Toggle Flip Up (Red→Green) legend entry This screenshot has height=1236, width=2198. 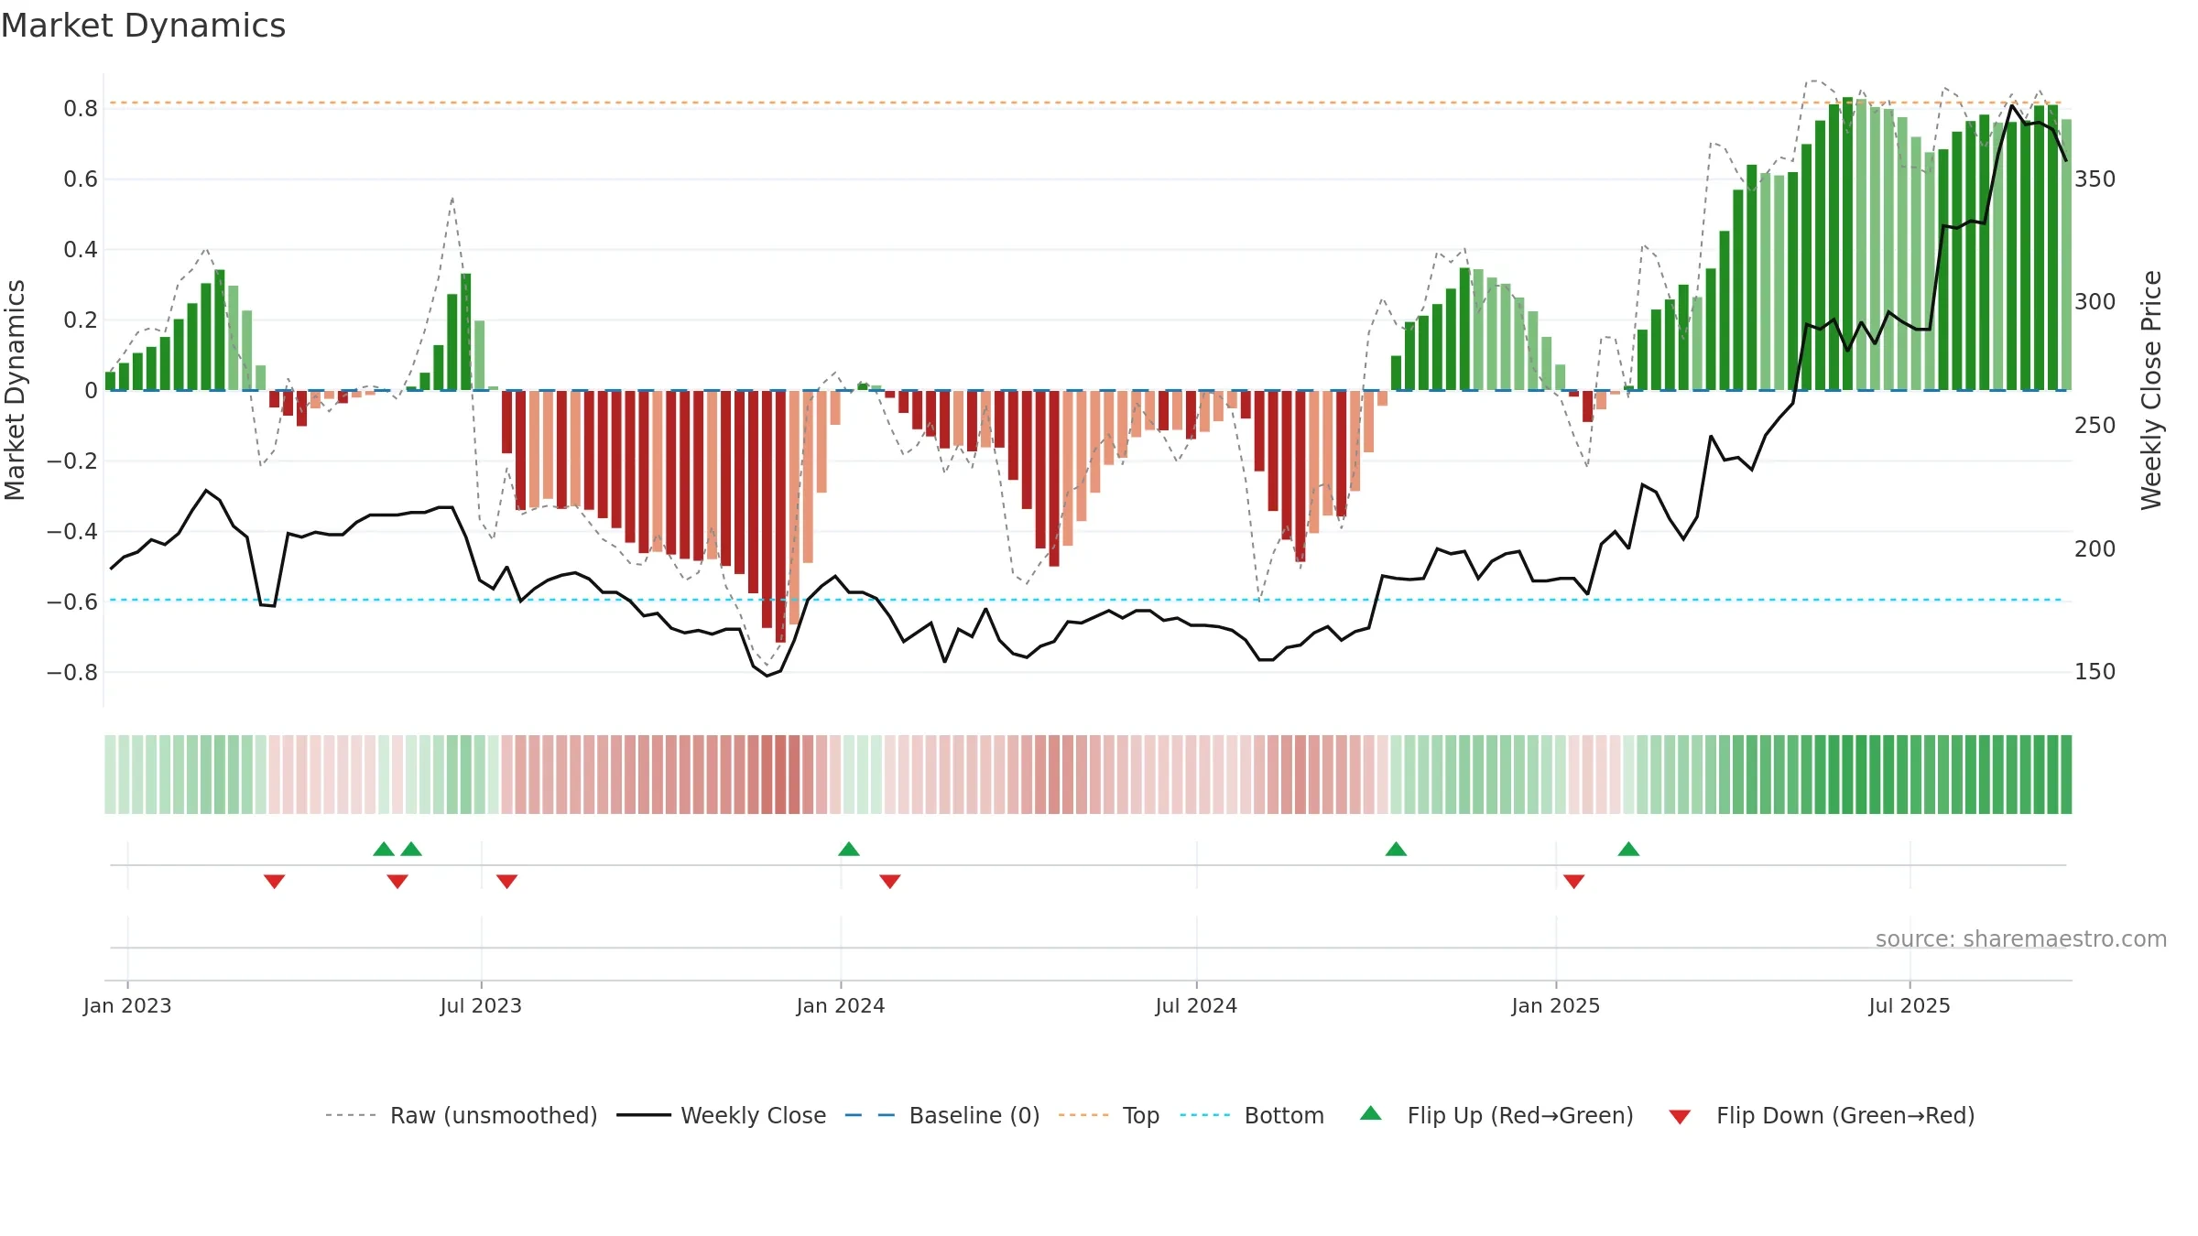click(1497, 1115)
